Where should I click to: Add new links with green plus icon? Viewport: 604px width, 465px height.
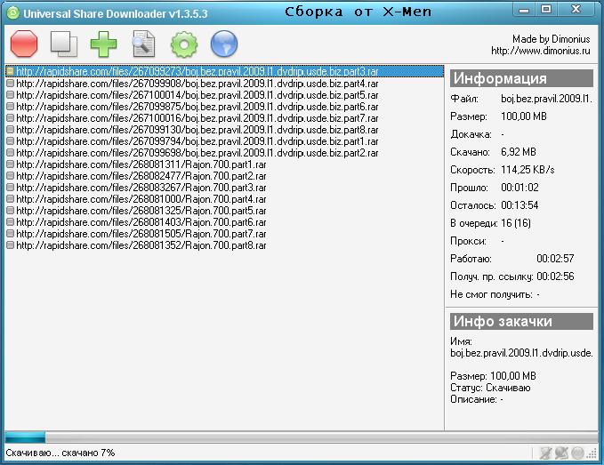pos(103,44)
